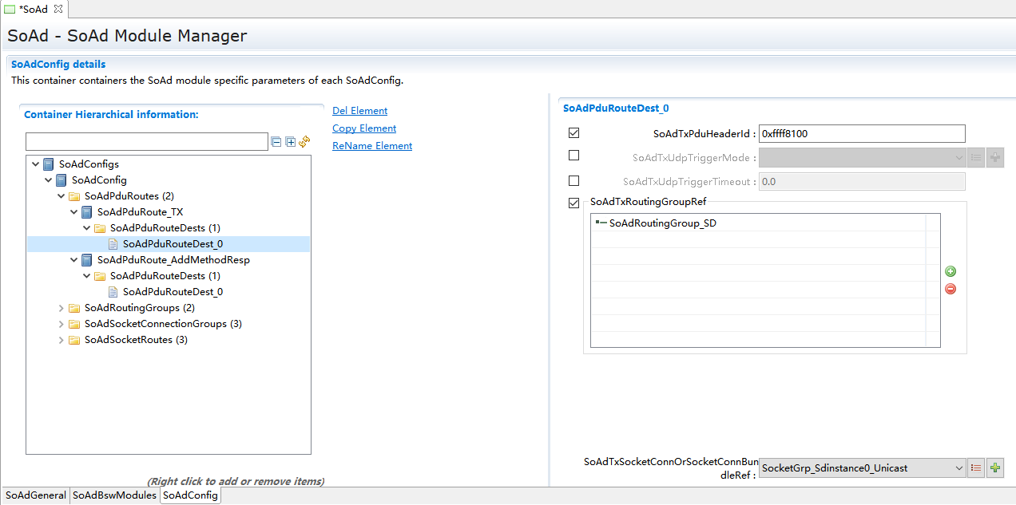Click the expand all tree icon

click(x=291, y=142)
